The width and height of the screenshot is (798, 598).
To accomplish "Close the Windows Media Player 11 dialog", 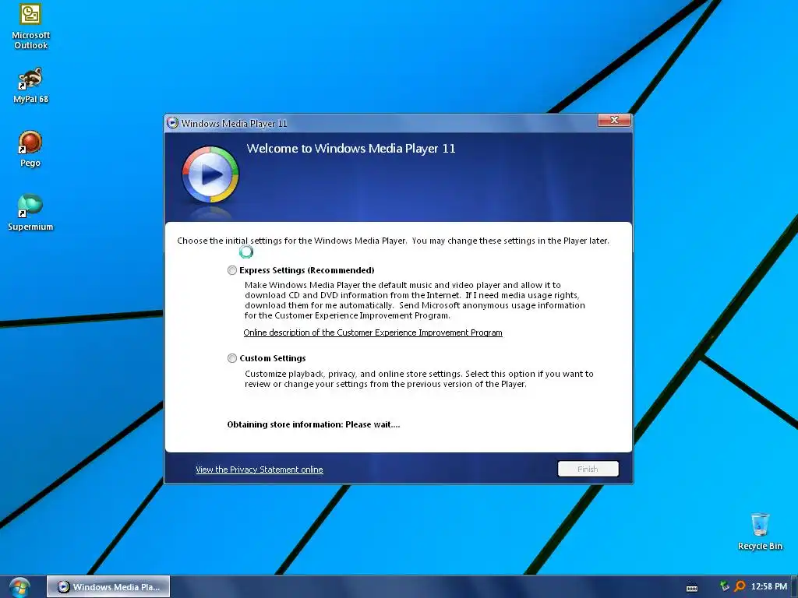I will point(614,120).
